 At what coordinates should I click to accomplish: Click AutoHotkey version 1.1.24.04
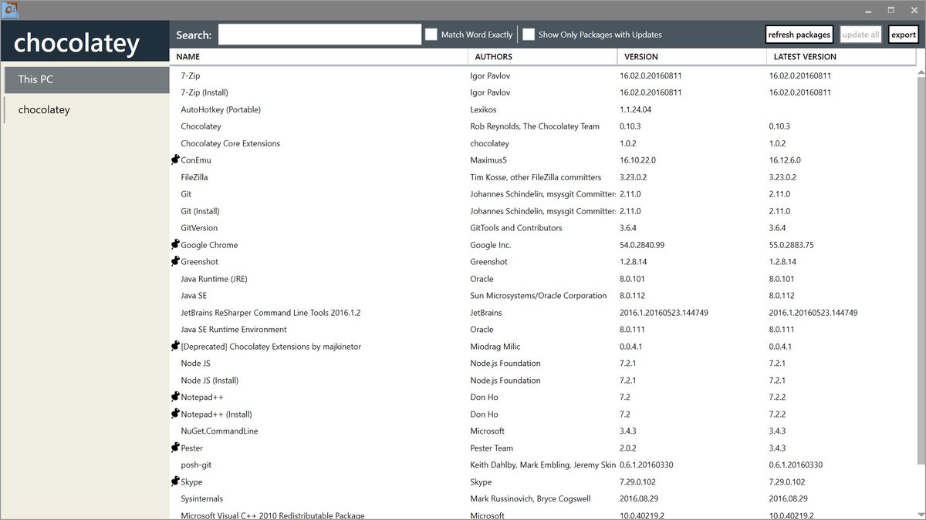click(635, 109)
